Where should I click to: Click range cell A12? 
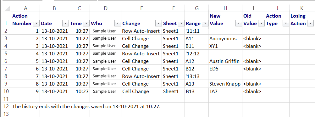[x=197, y=61]
